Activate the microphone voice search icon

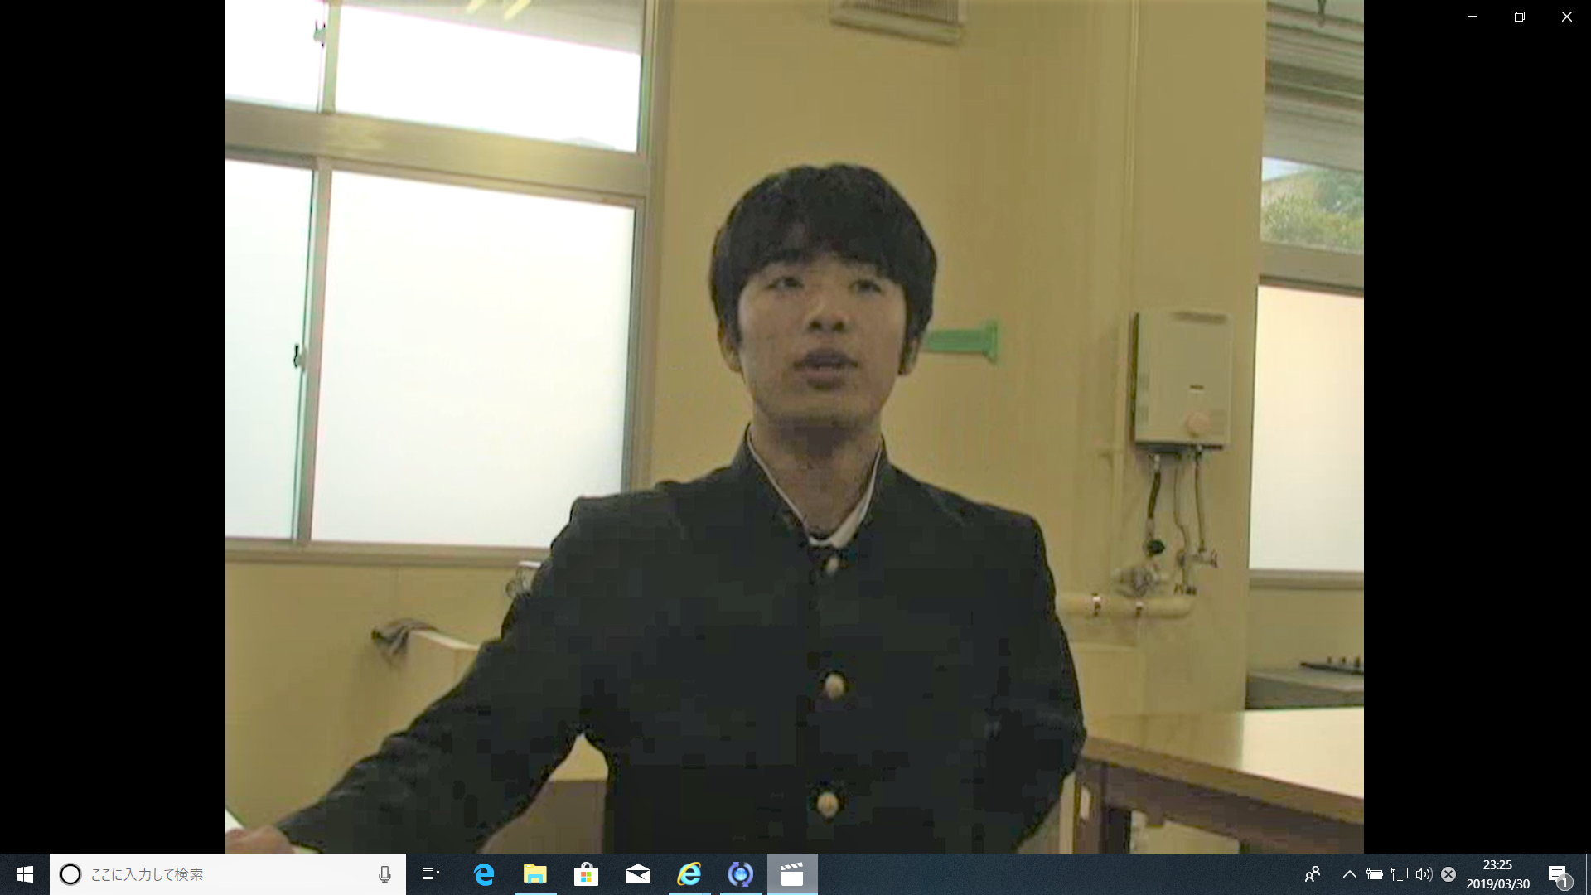pos(384,874)
